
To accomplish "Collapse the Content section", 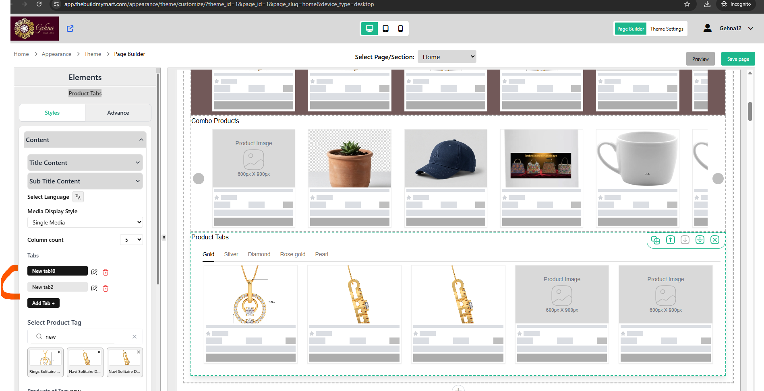I will 85,140.
